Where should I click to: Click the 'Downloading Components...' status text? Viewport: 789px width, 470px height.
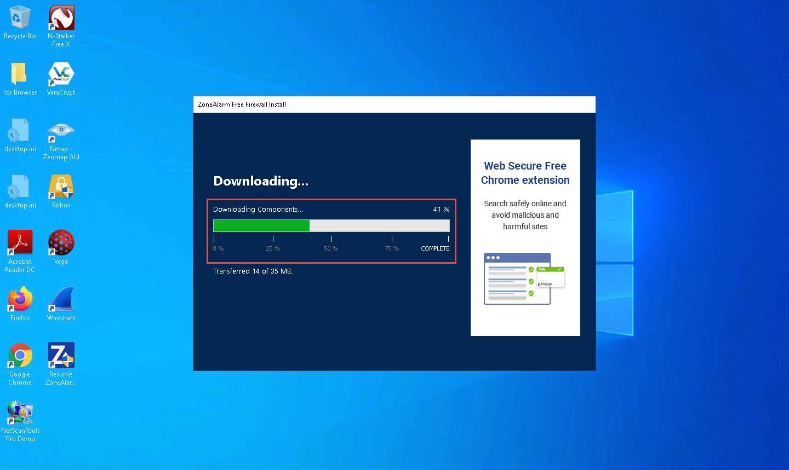pyautogui.click(x=258, y=210)
